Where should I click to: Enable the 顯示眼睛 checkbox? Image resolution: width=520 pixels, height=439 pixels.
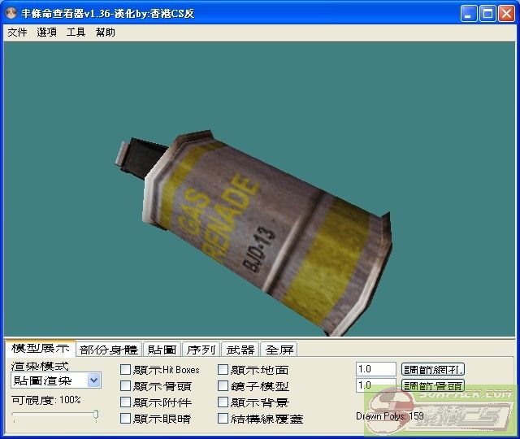click(x=125, y=419)
